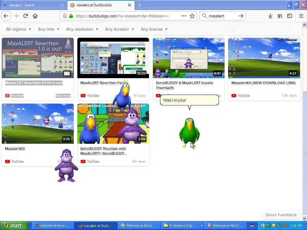Viewport: 307px width, 230px height.
Task: Click the green parrot desktop character
Action: click(x=189, y=133)
